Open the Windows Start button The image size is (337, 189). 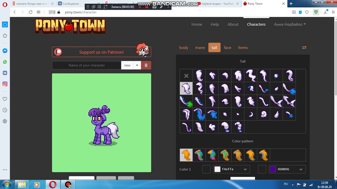pyautogui.click(x=6, y=185)
